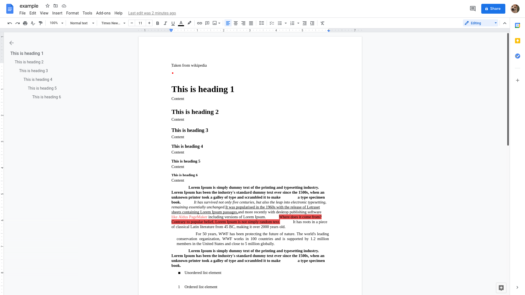Toggle bold formatting
The height and width of the screenshot is (295, 525).
157,23
